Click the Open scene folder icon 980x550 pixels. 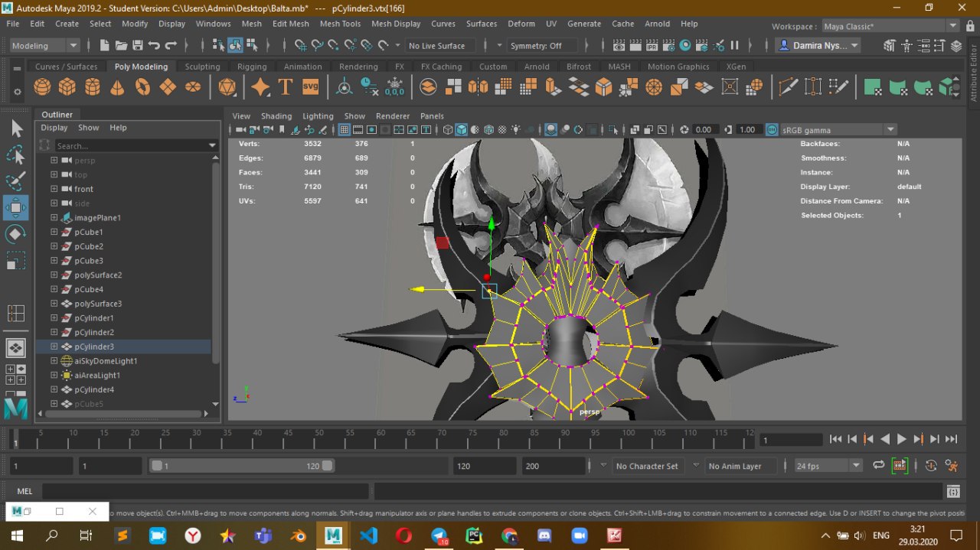pyautogui.click(x=121, y=46)
